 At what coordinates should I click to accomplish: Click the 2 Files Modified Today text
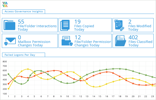tap(140, 25)
